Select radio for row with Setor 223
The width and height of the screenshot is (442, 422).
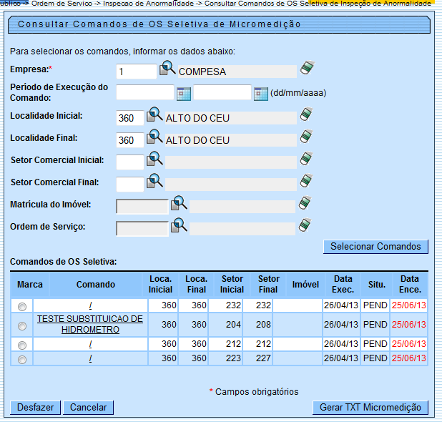(22, 359)
